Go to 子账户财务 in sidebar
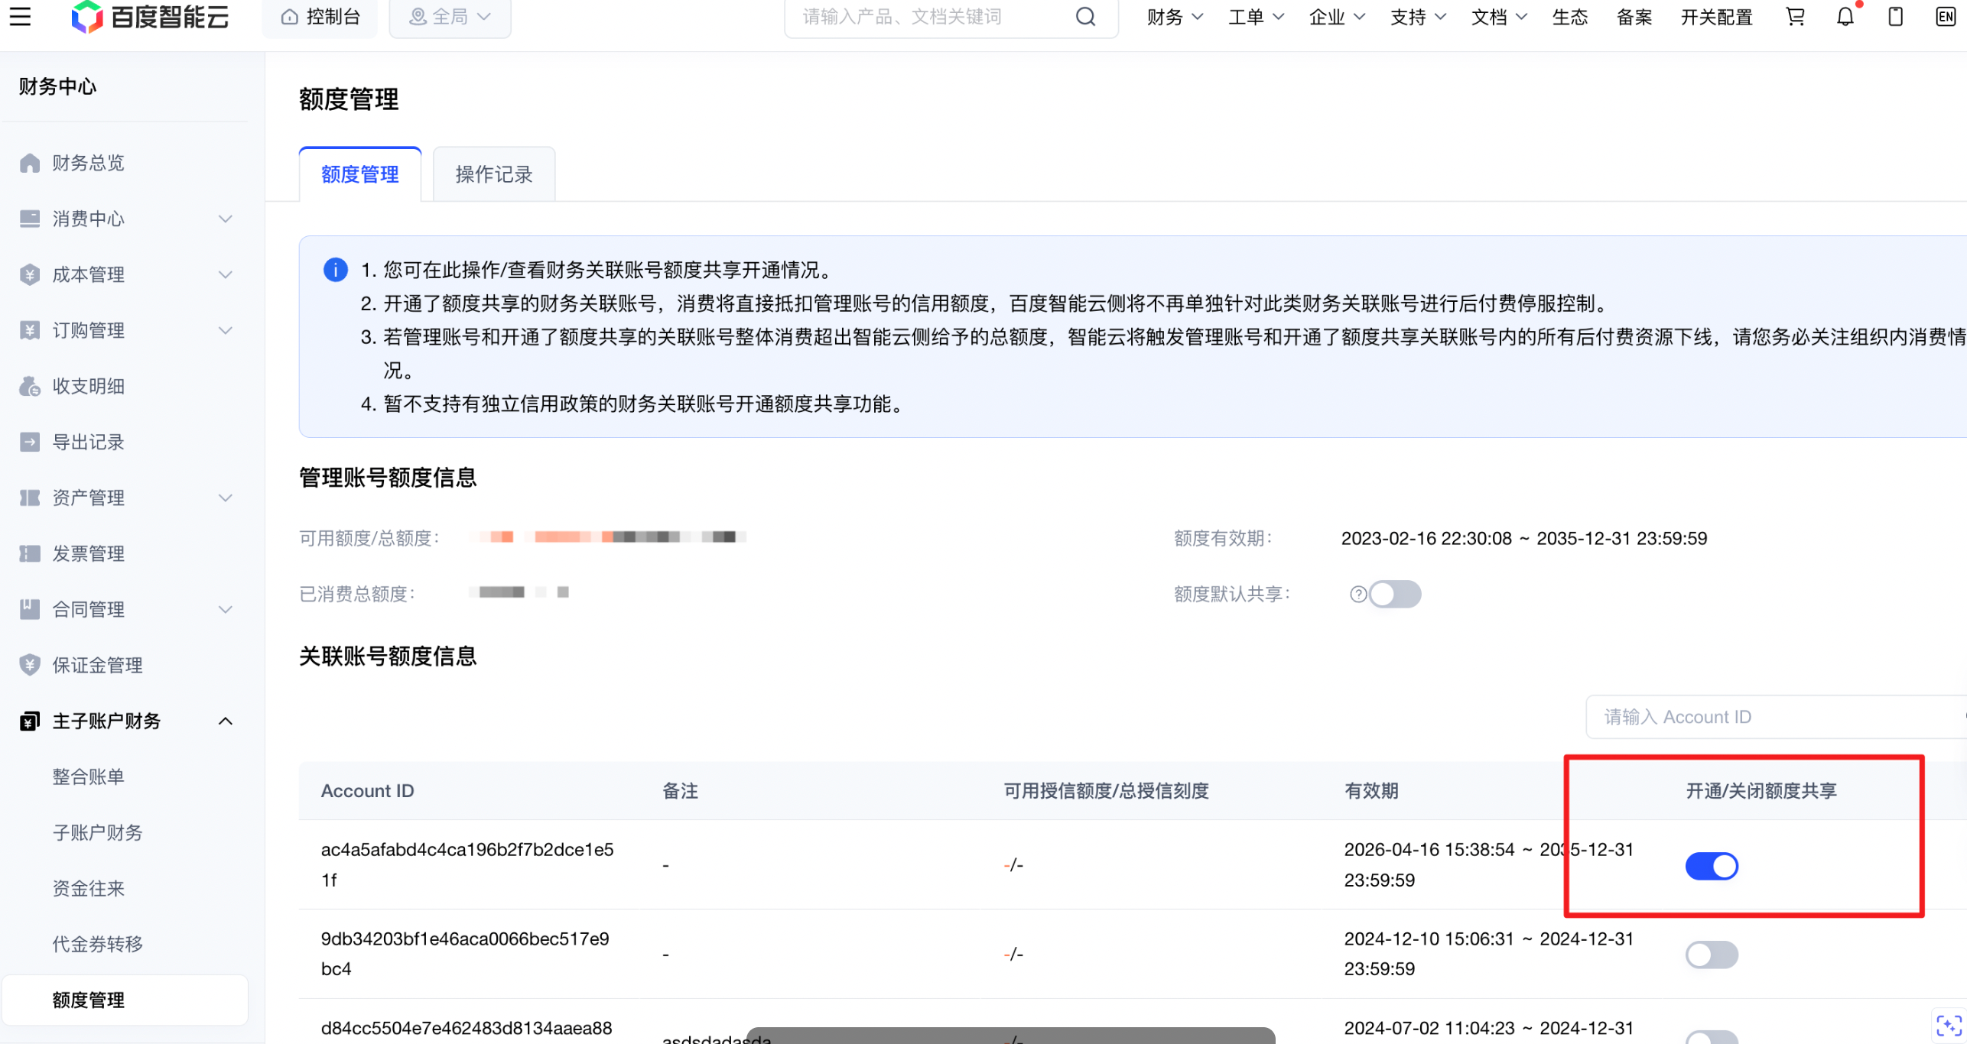Viewport: 1967px width, 1044px height. tap(97, 832)
